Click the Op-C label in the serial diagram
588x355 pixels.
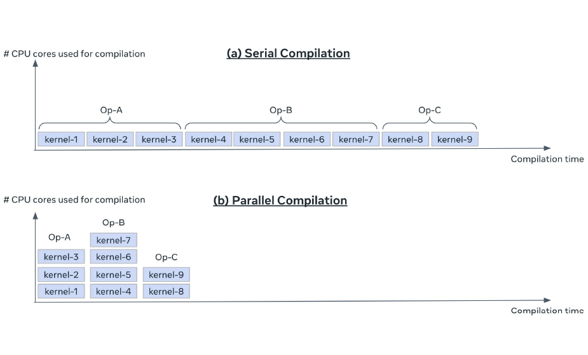[x=429, y=110]
